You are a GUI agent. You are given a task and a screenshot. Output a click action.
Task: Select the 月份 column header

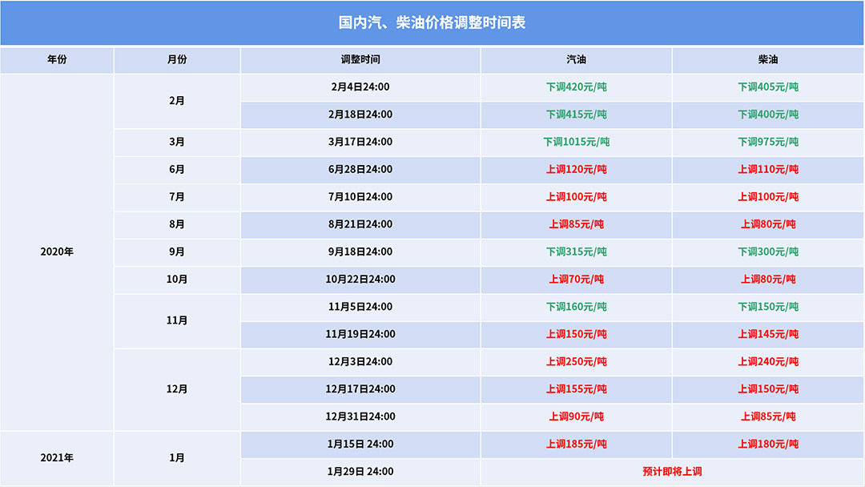[x=177, y=59]
